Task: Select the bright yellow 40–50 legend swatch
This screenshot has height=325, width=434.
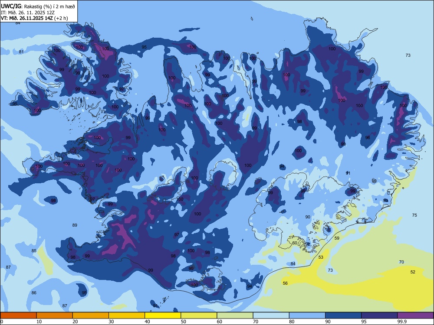Action: (x=163, y=315)
